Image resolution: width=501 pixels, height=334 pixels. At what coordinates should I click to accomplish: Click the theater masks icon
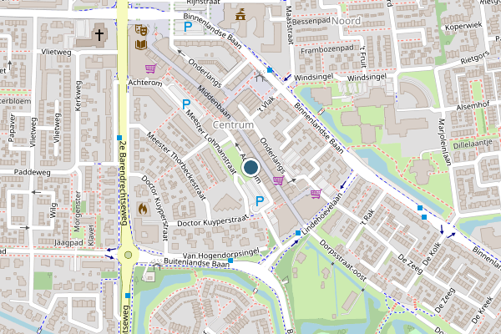(x=141, y=30)
